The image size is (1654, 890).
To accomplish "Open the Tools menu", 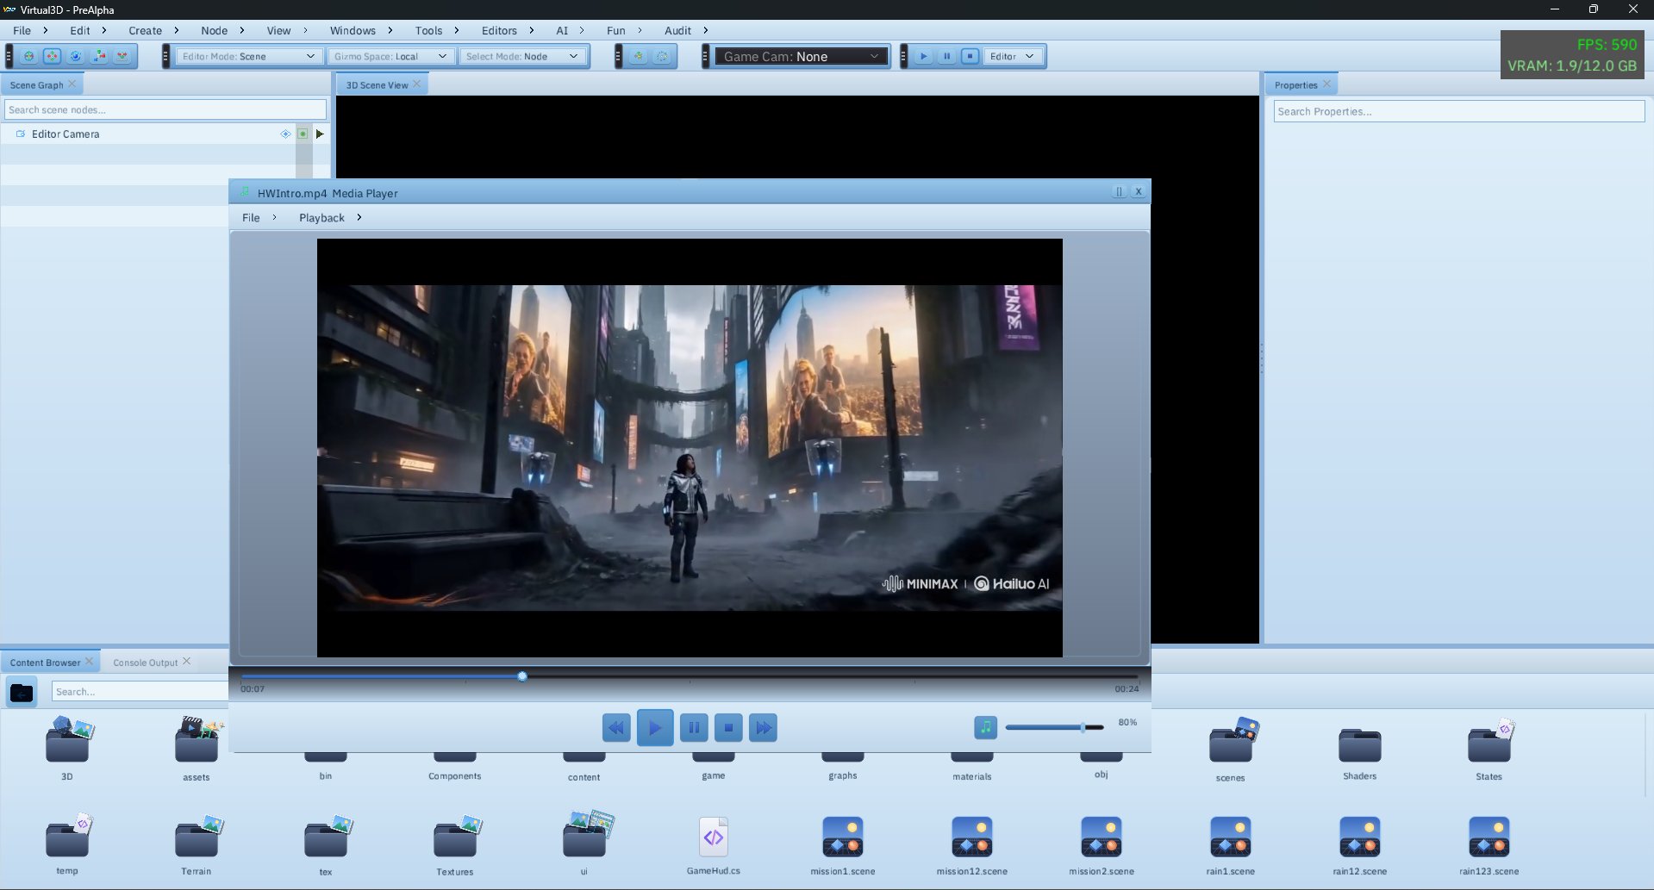I will [x=428, y=30].
